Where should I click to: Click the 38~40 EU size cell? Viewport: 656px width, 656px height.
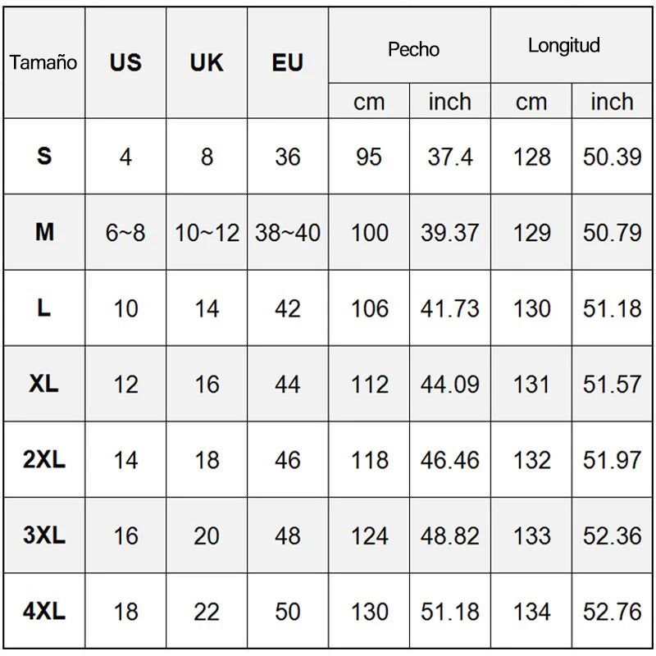click(288, 232)
